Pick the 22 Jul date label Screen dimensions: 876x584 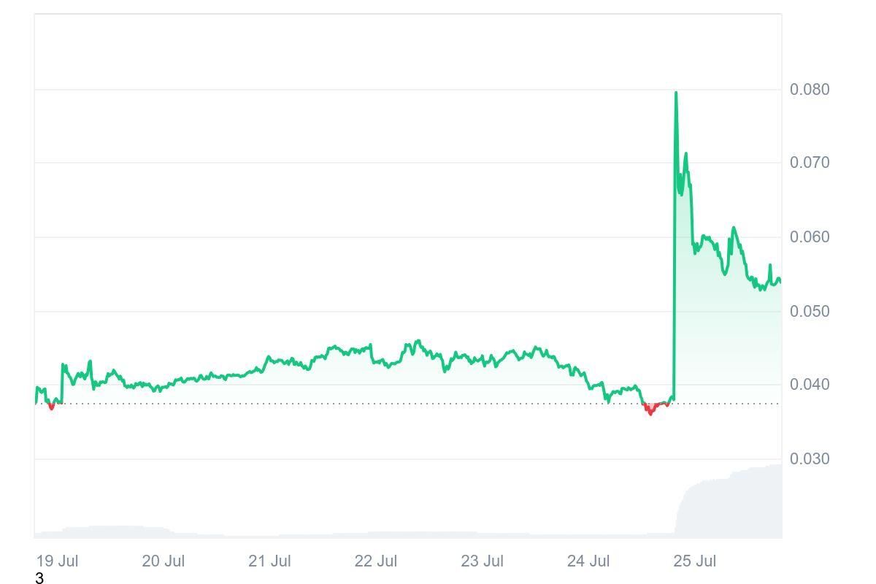[376, 561]
